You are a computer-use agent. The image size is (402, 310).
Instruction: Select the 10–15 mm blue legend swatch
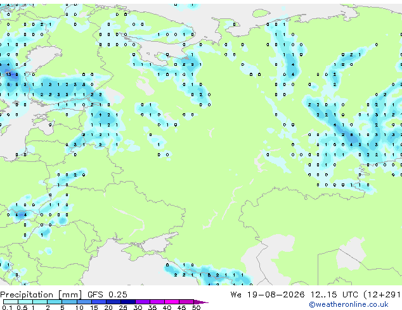[x=84, y=302]
